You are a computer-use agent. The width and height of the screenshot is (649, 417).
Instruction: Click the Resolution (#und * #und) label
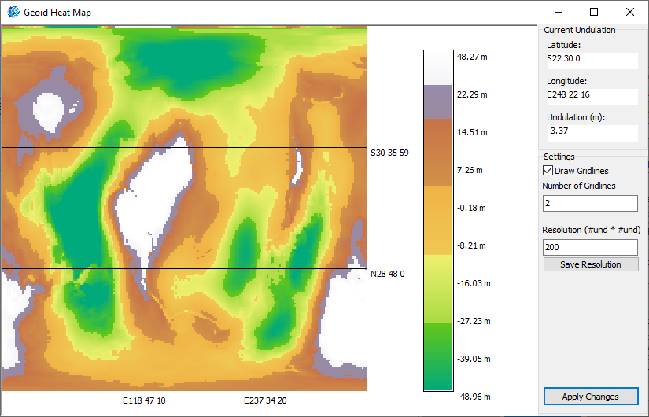tap(592, 230)
